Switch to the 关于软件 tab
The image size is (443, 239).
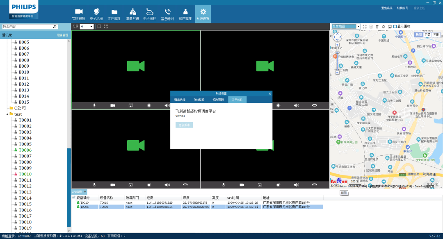click(x=237, y=100)
